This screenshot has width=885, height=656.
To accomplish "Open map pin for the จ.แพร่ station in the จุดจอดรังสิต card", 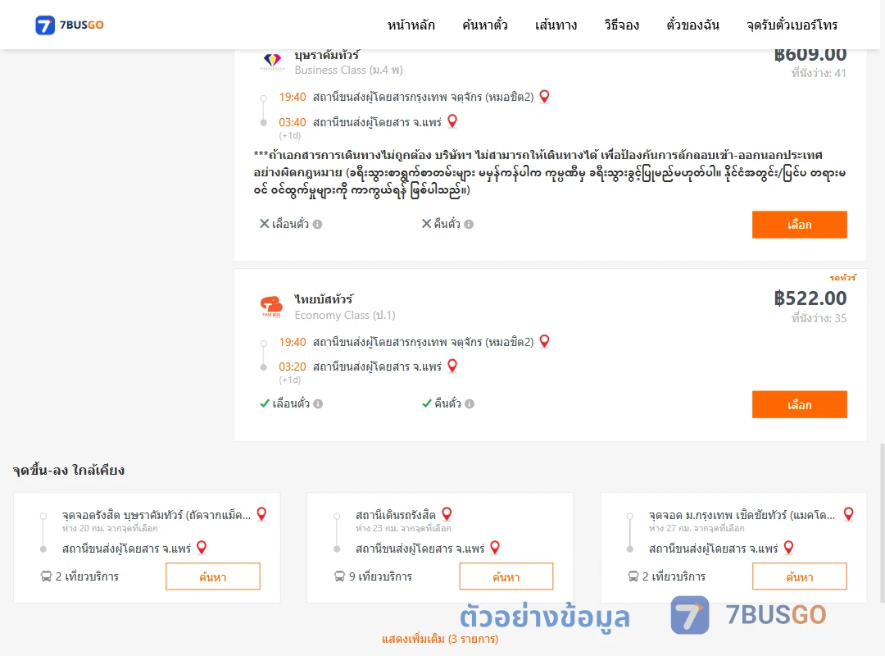I will (202, 548).
